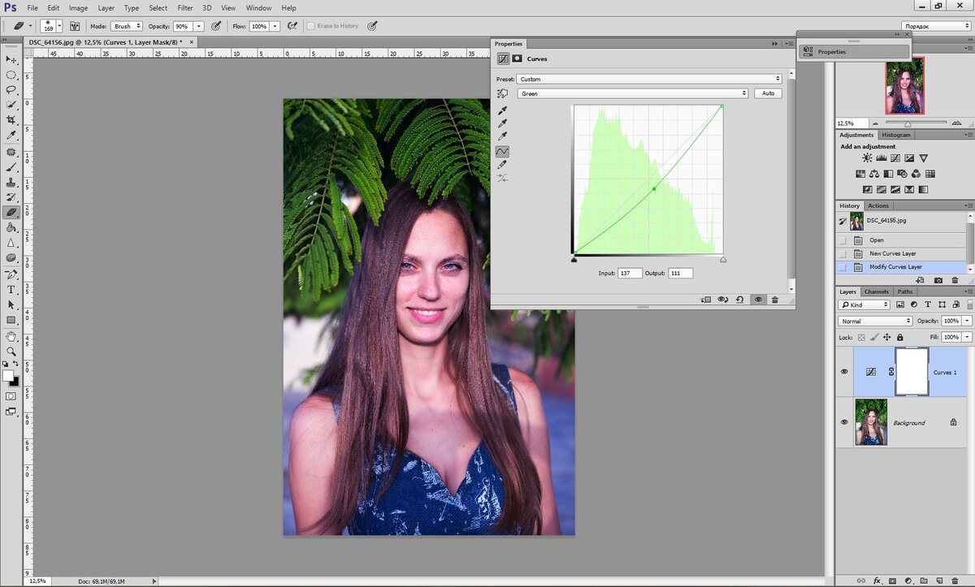Select the Zoom tool

pyautogui.click(x=12, y=351)
